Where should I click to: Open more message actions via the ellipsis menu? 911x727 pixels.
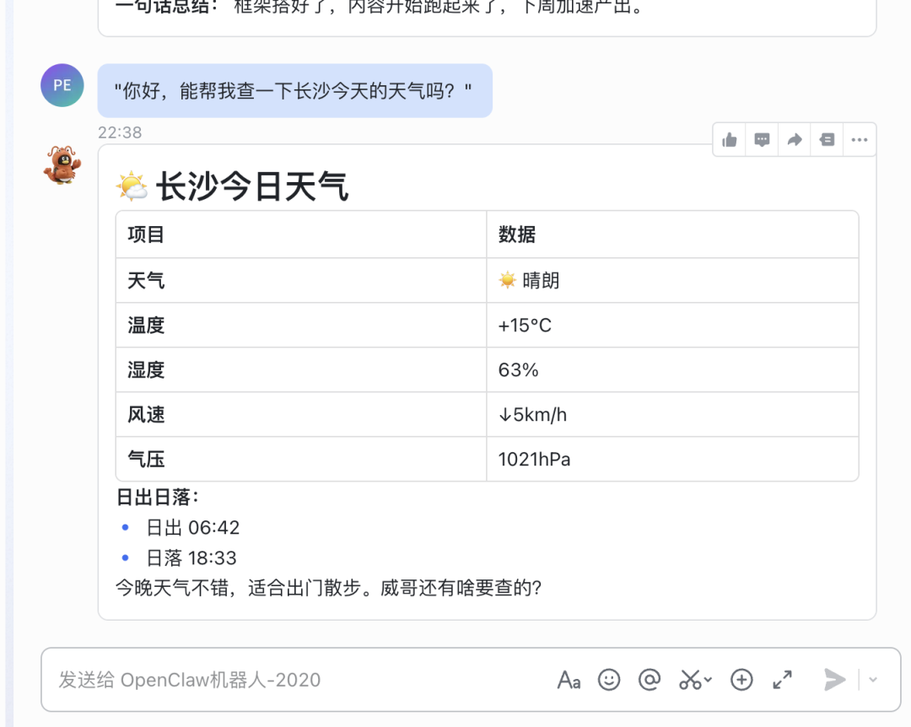tap(860, 140)
